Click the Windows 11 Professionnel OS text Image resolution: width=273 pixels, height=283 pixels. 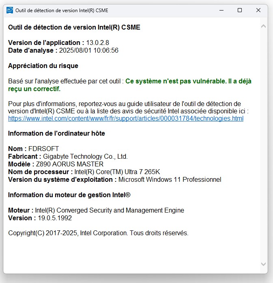click(170, 180)
